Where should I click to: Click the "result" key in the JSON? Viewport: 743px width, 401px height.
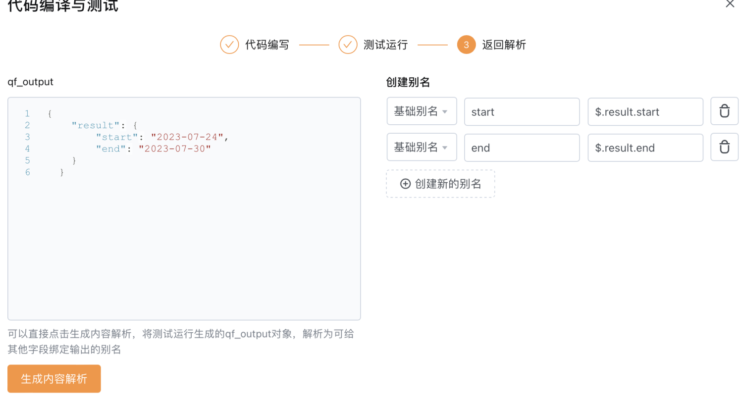click(97, 125)
